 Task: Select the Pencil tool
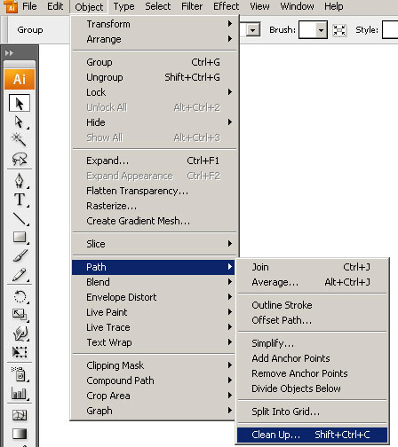(20, 275)
